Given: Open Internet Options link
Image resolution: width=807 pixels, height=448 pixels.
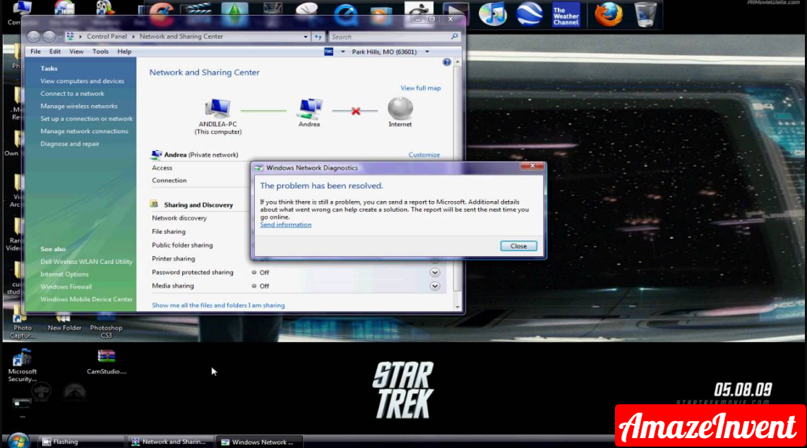Looking at the screenshot, I should point(64,274).
